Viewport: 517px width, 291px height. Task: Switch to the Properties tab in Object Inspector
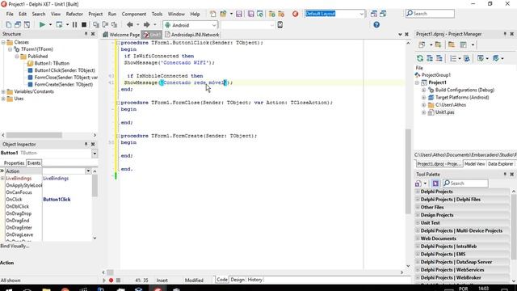(14, 163)
